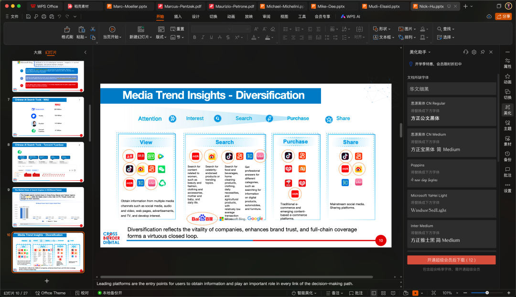Click Spell check (校对) in status bar

pos(82,293)
